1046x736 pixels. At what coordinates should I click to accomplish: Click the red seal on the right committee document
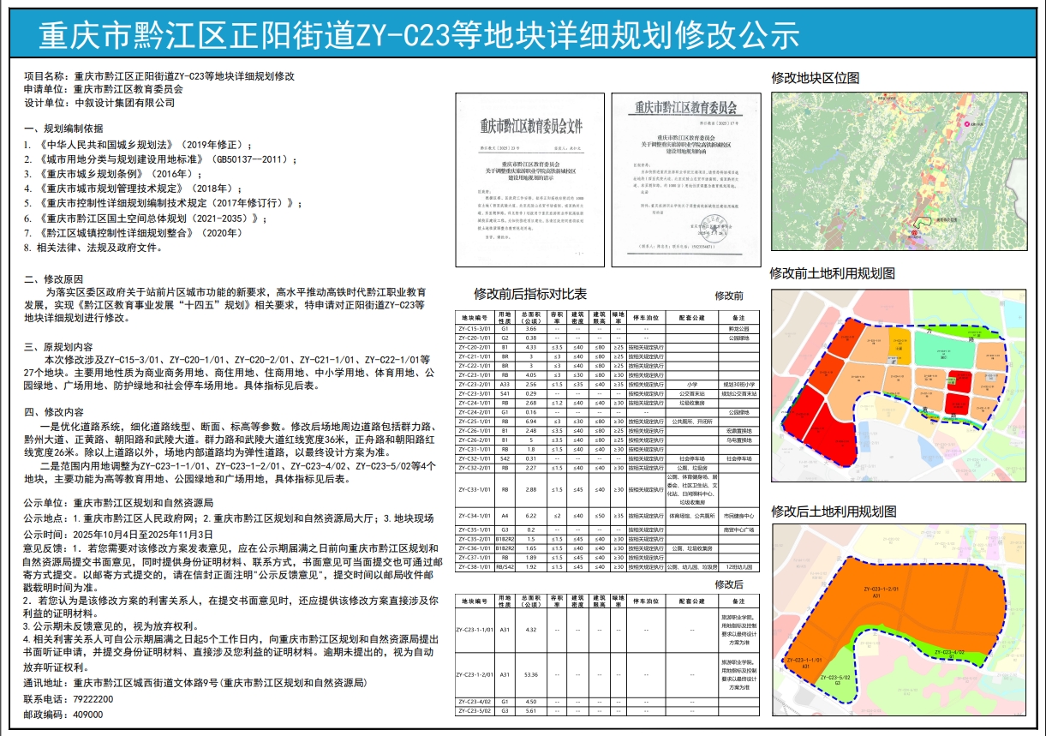point(715,228)
